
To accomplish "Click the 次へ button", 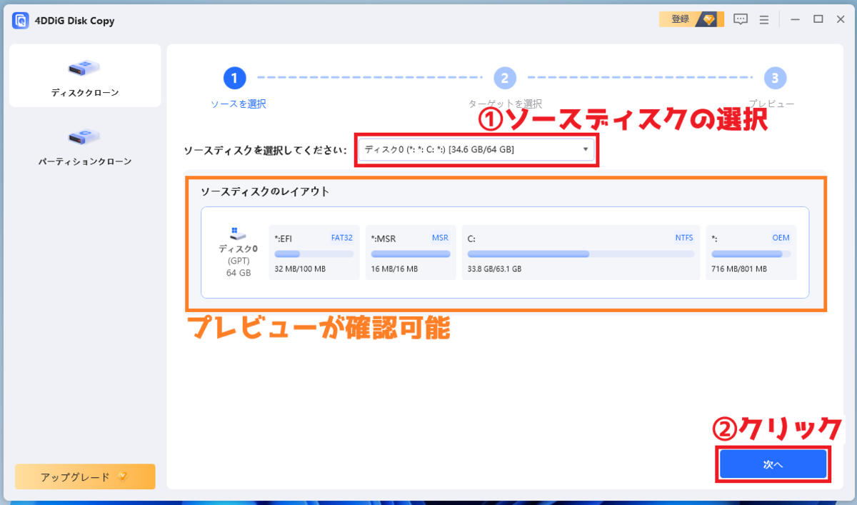I will click(x=773, y=464).
